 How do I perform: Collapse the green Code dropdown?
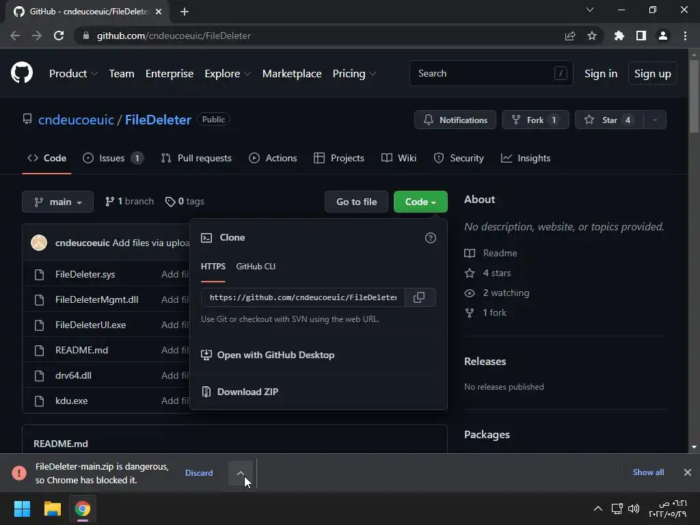tap(420, 202)
